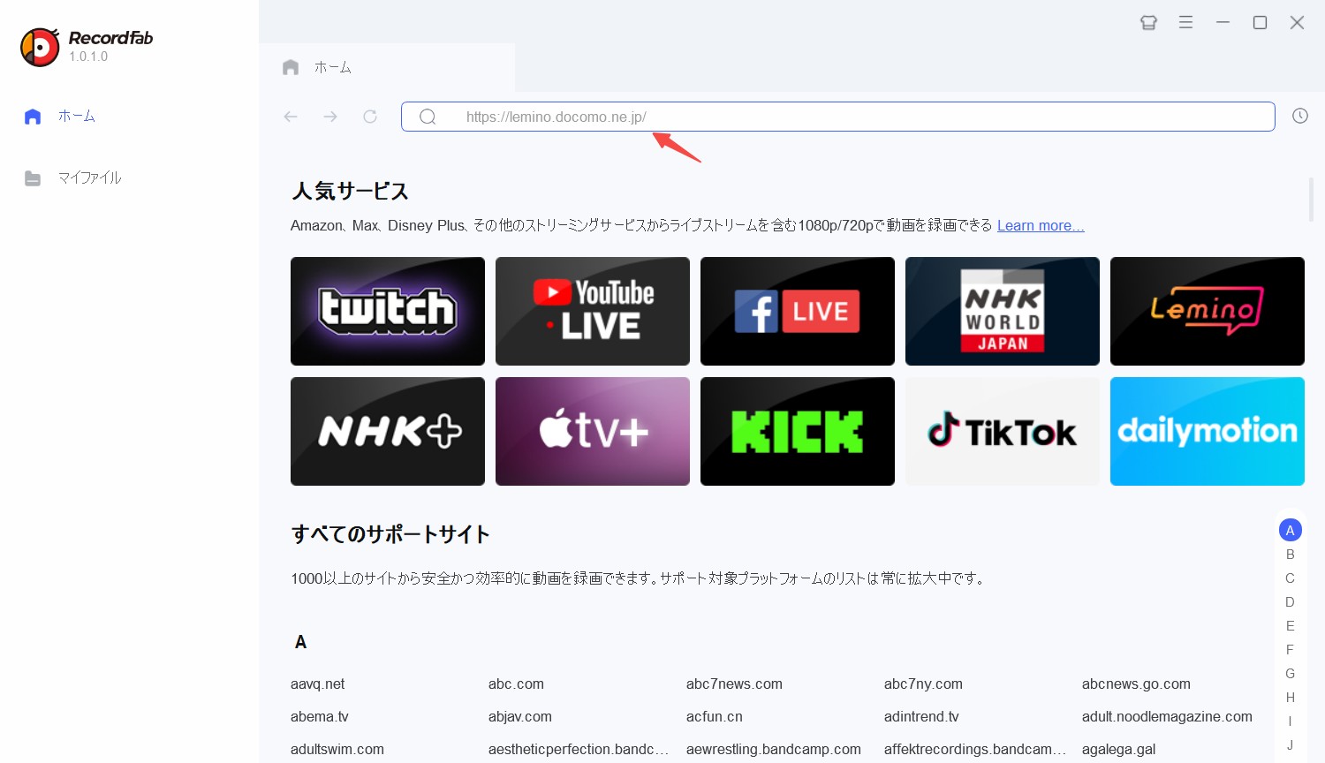
Task: Click the vertical scrollbar thumb
Action: [x=1311, y=200]
